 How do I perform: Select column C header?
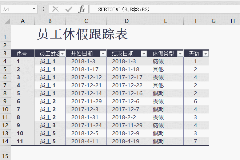[86, 21]
